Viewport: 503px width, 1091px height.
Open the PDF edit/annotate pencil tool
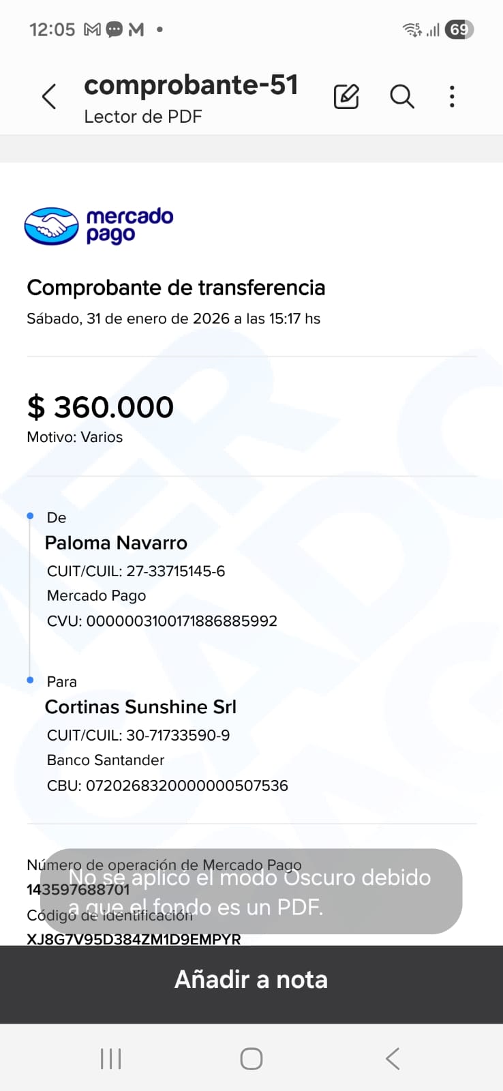[x=346, y=97]
